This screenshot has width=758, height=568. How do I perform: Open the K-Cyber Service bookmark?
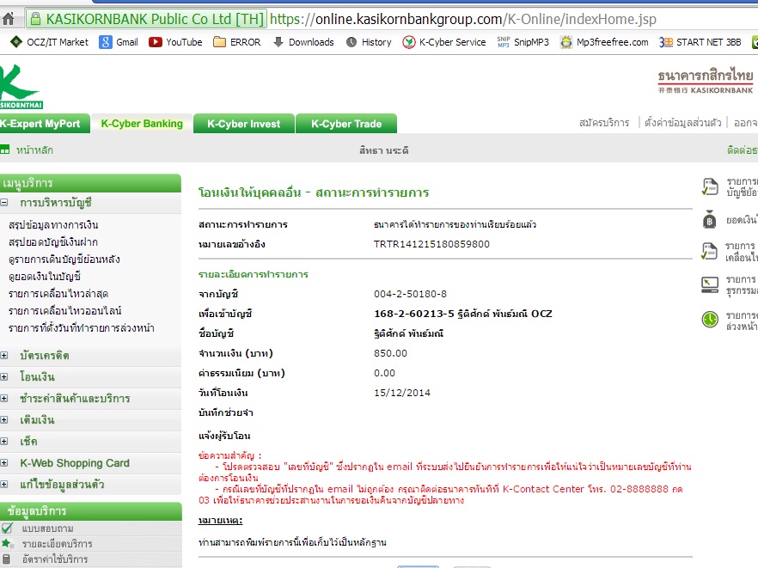444,42
